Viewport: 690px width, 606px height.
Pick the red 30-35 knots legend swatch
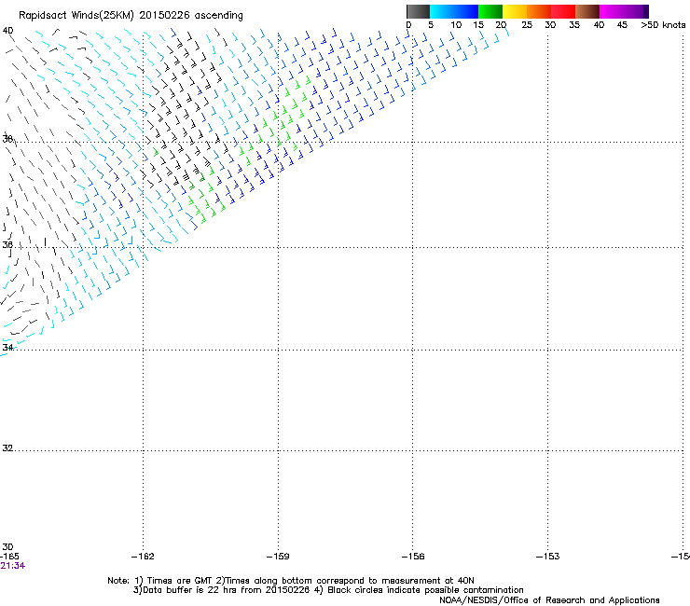pos(563,11)
